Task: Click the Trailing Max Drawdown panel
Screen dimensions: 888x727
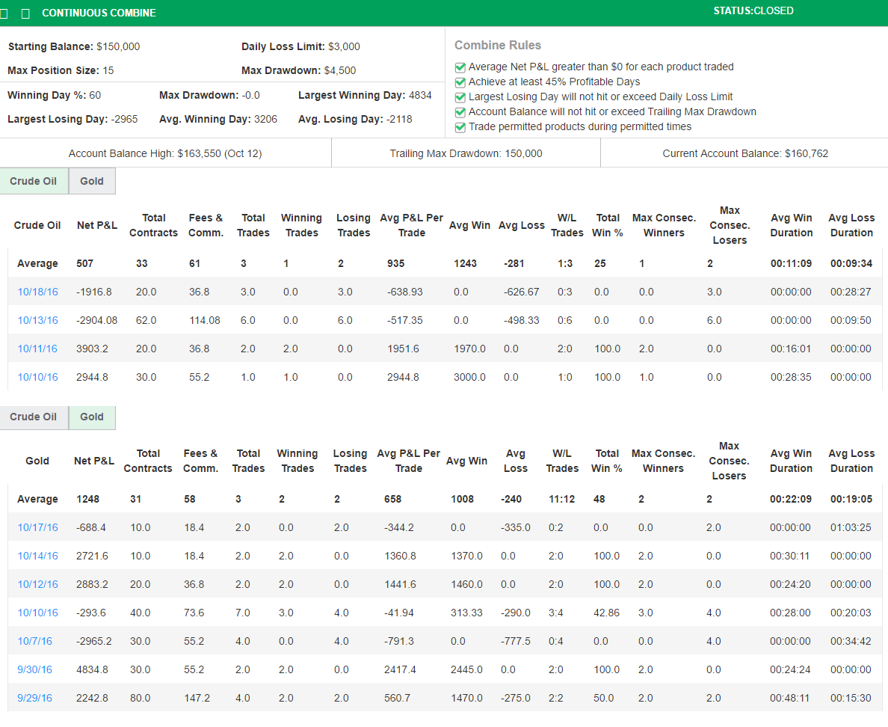Action: click(465, 153)
